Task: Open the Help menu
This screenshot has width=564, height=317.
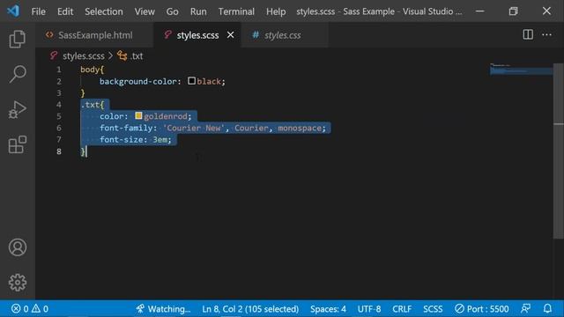Action: (x=276, y=11)
